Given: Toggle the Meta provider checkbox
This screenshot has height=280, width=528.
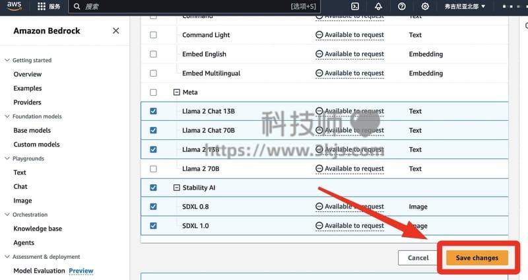Looking at the screenshot, I should [x=153, y=92].
